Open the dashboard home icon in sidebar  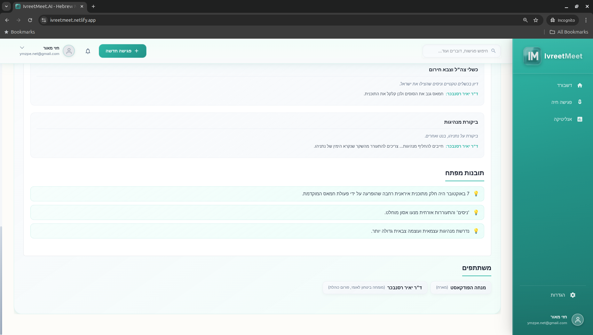coord(580,85)
